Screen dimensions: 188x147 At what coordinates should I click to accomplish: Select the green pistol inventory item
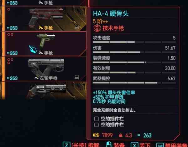(45, 44)
